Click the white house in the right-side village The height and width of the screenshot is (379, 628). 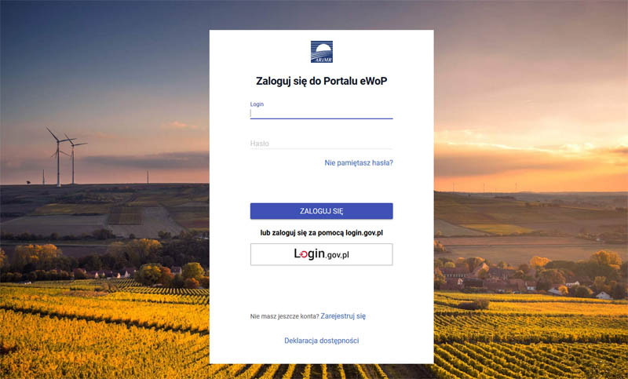[603, 296]
